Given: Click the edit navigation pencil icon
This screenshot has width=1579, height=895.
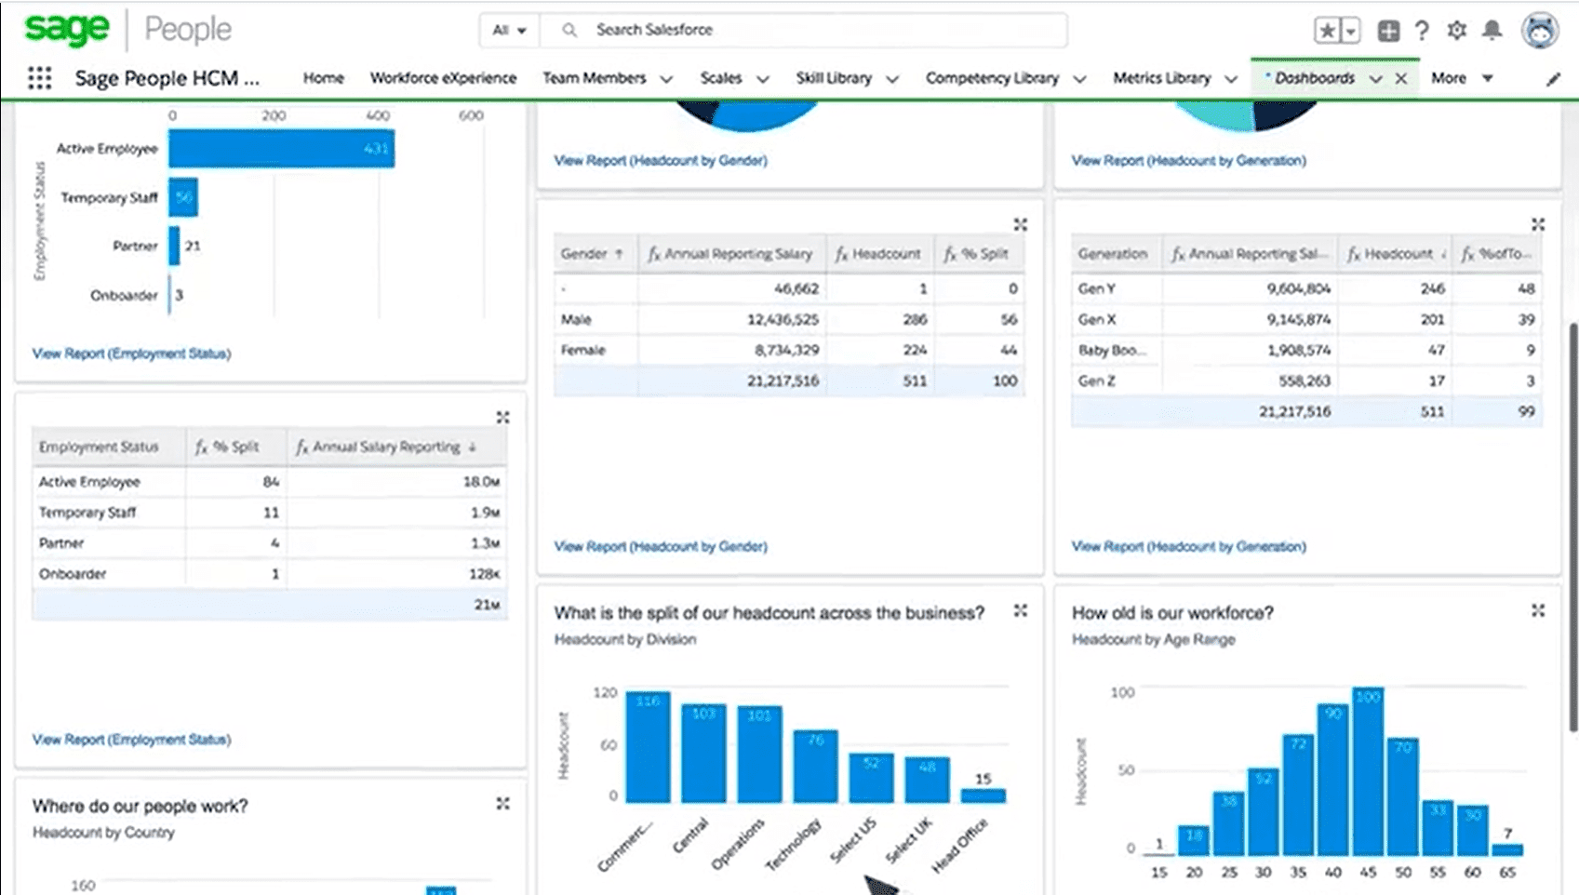Looking at the screenshot, I should point(1553,79).
